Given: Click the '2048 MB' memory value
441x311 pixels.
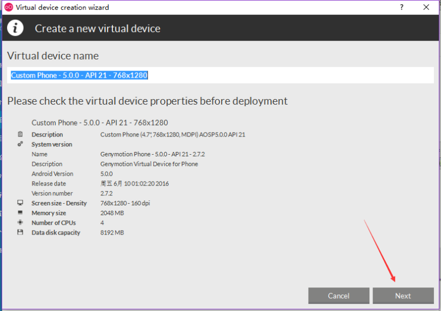Looking at the screenshot, I should point(112,213).
